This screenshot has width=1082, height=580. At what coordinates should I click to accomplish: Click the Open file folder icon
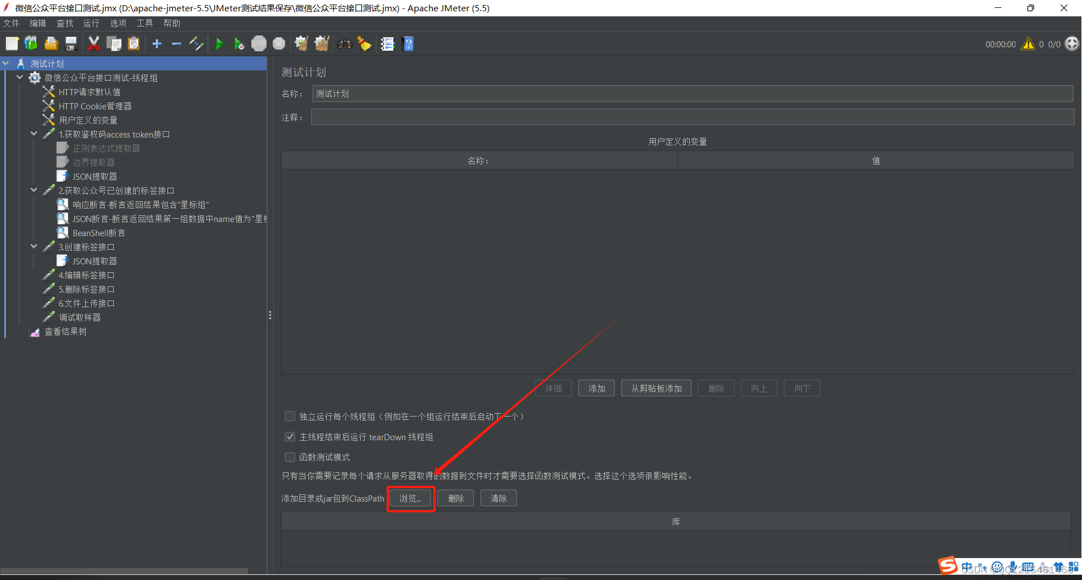(51, 43)
